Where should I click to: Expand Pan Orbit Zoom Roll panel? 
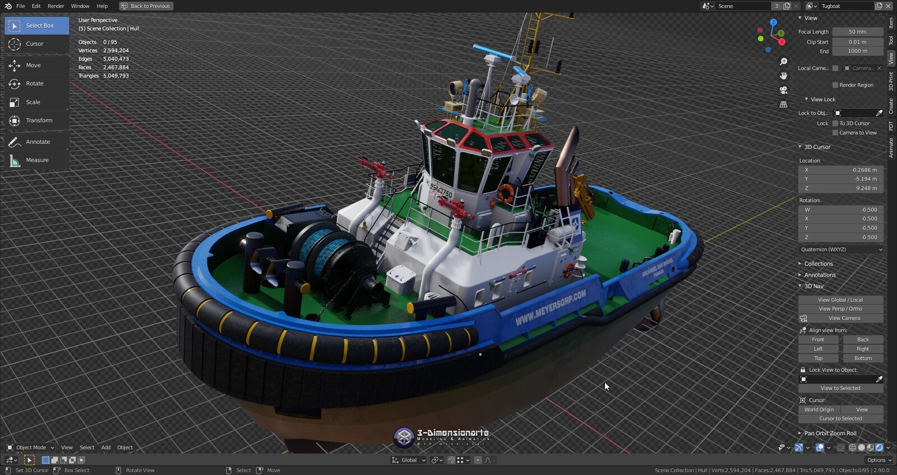830,434
